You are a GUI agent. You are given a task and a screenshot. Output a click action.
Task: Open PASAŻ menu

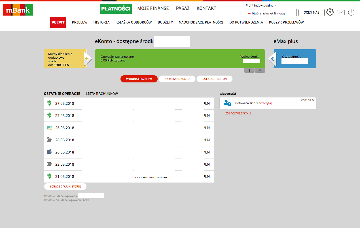click(x=183, y=8)
